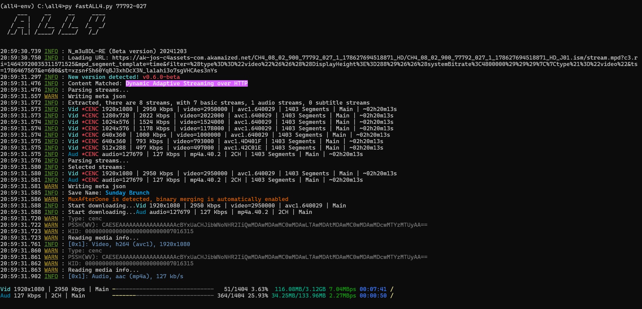Click the red 'v0.6.0-beta' version text
642x309 pixels.
[161, 77]
